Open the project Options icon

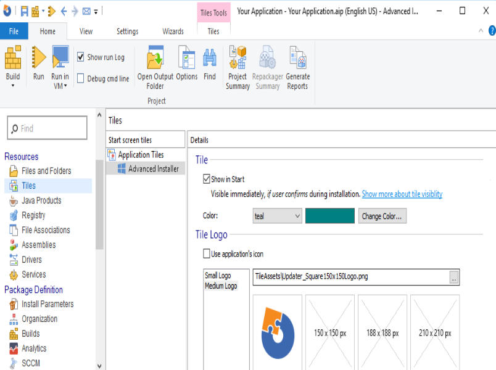coord(186,58)
